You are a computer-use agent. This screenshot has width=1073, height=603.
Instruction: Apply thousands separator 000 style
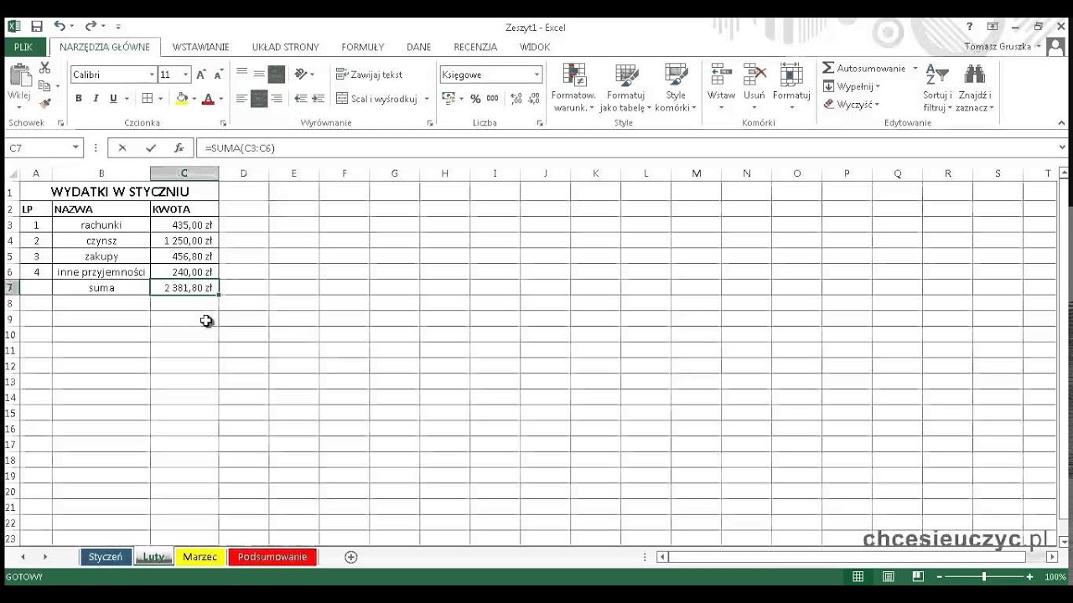click(493, 99)
